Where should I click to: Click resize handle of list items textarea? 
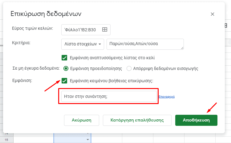(x=182, y=48)
